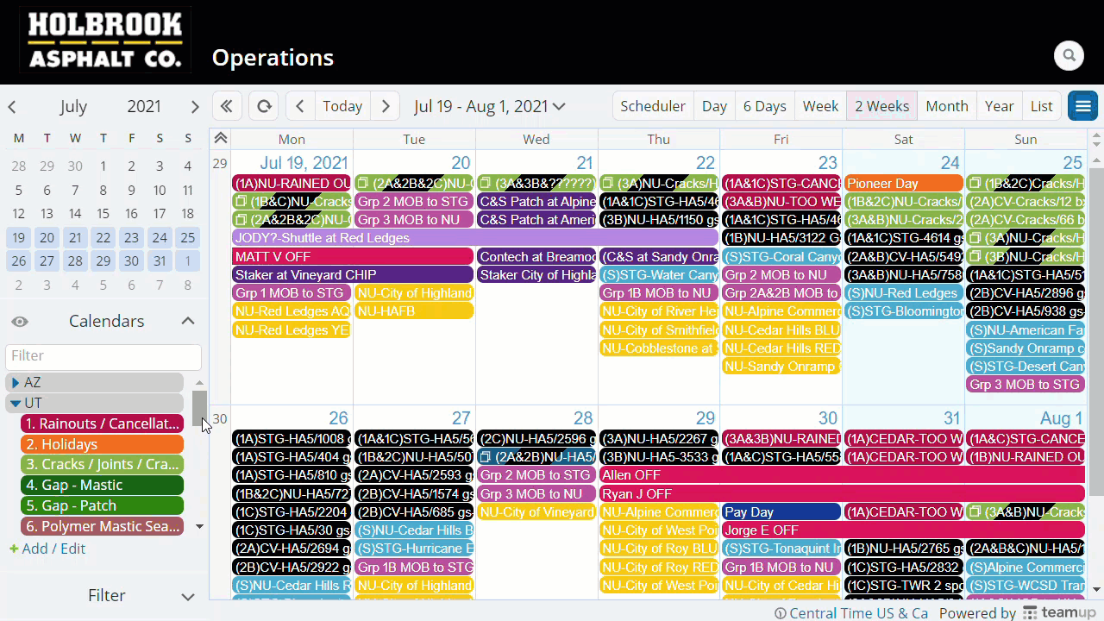Advance mini calendar to next month

195,107
